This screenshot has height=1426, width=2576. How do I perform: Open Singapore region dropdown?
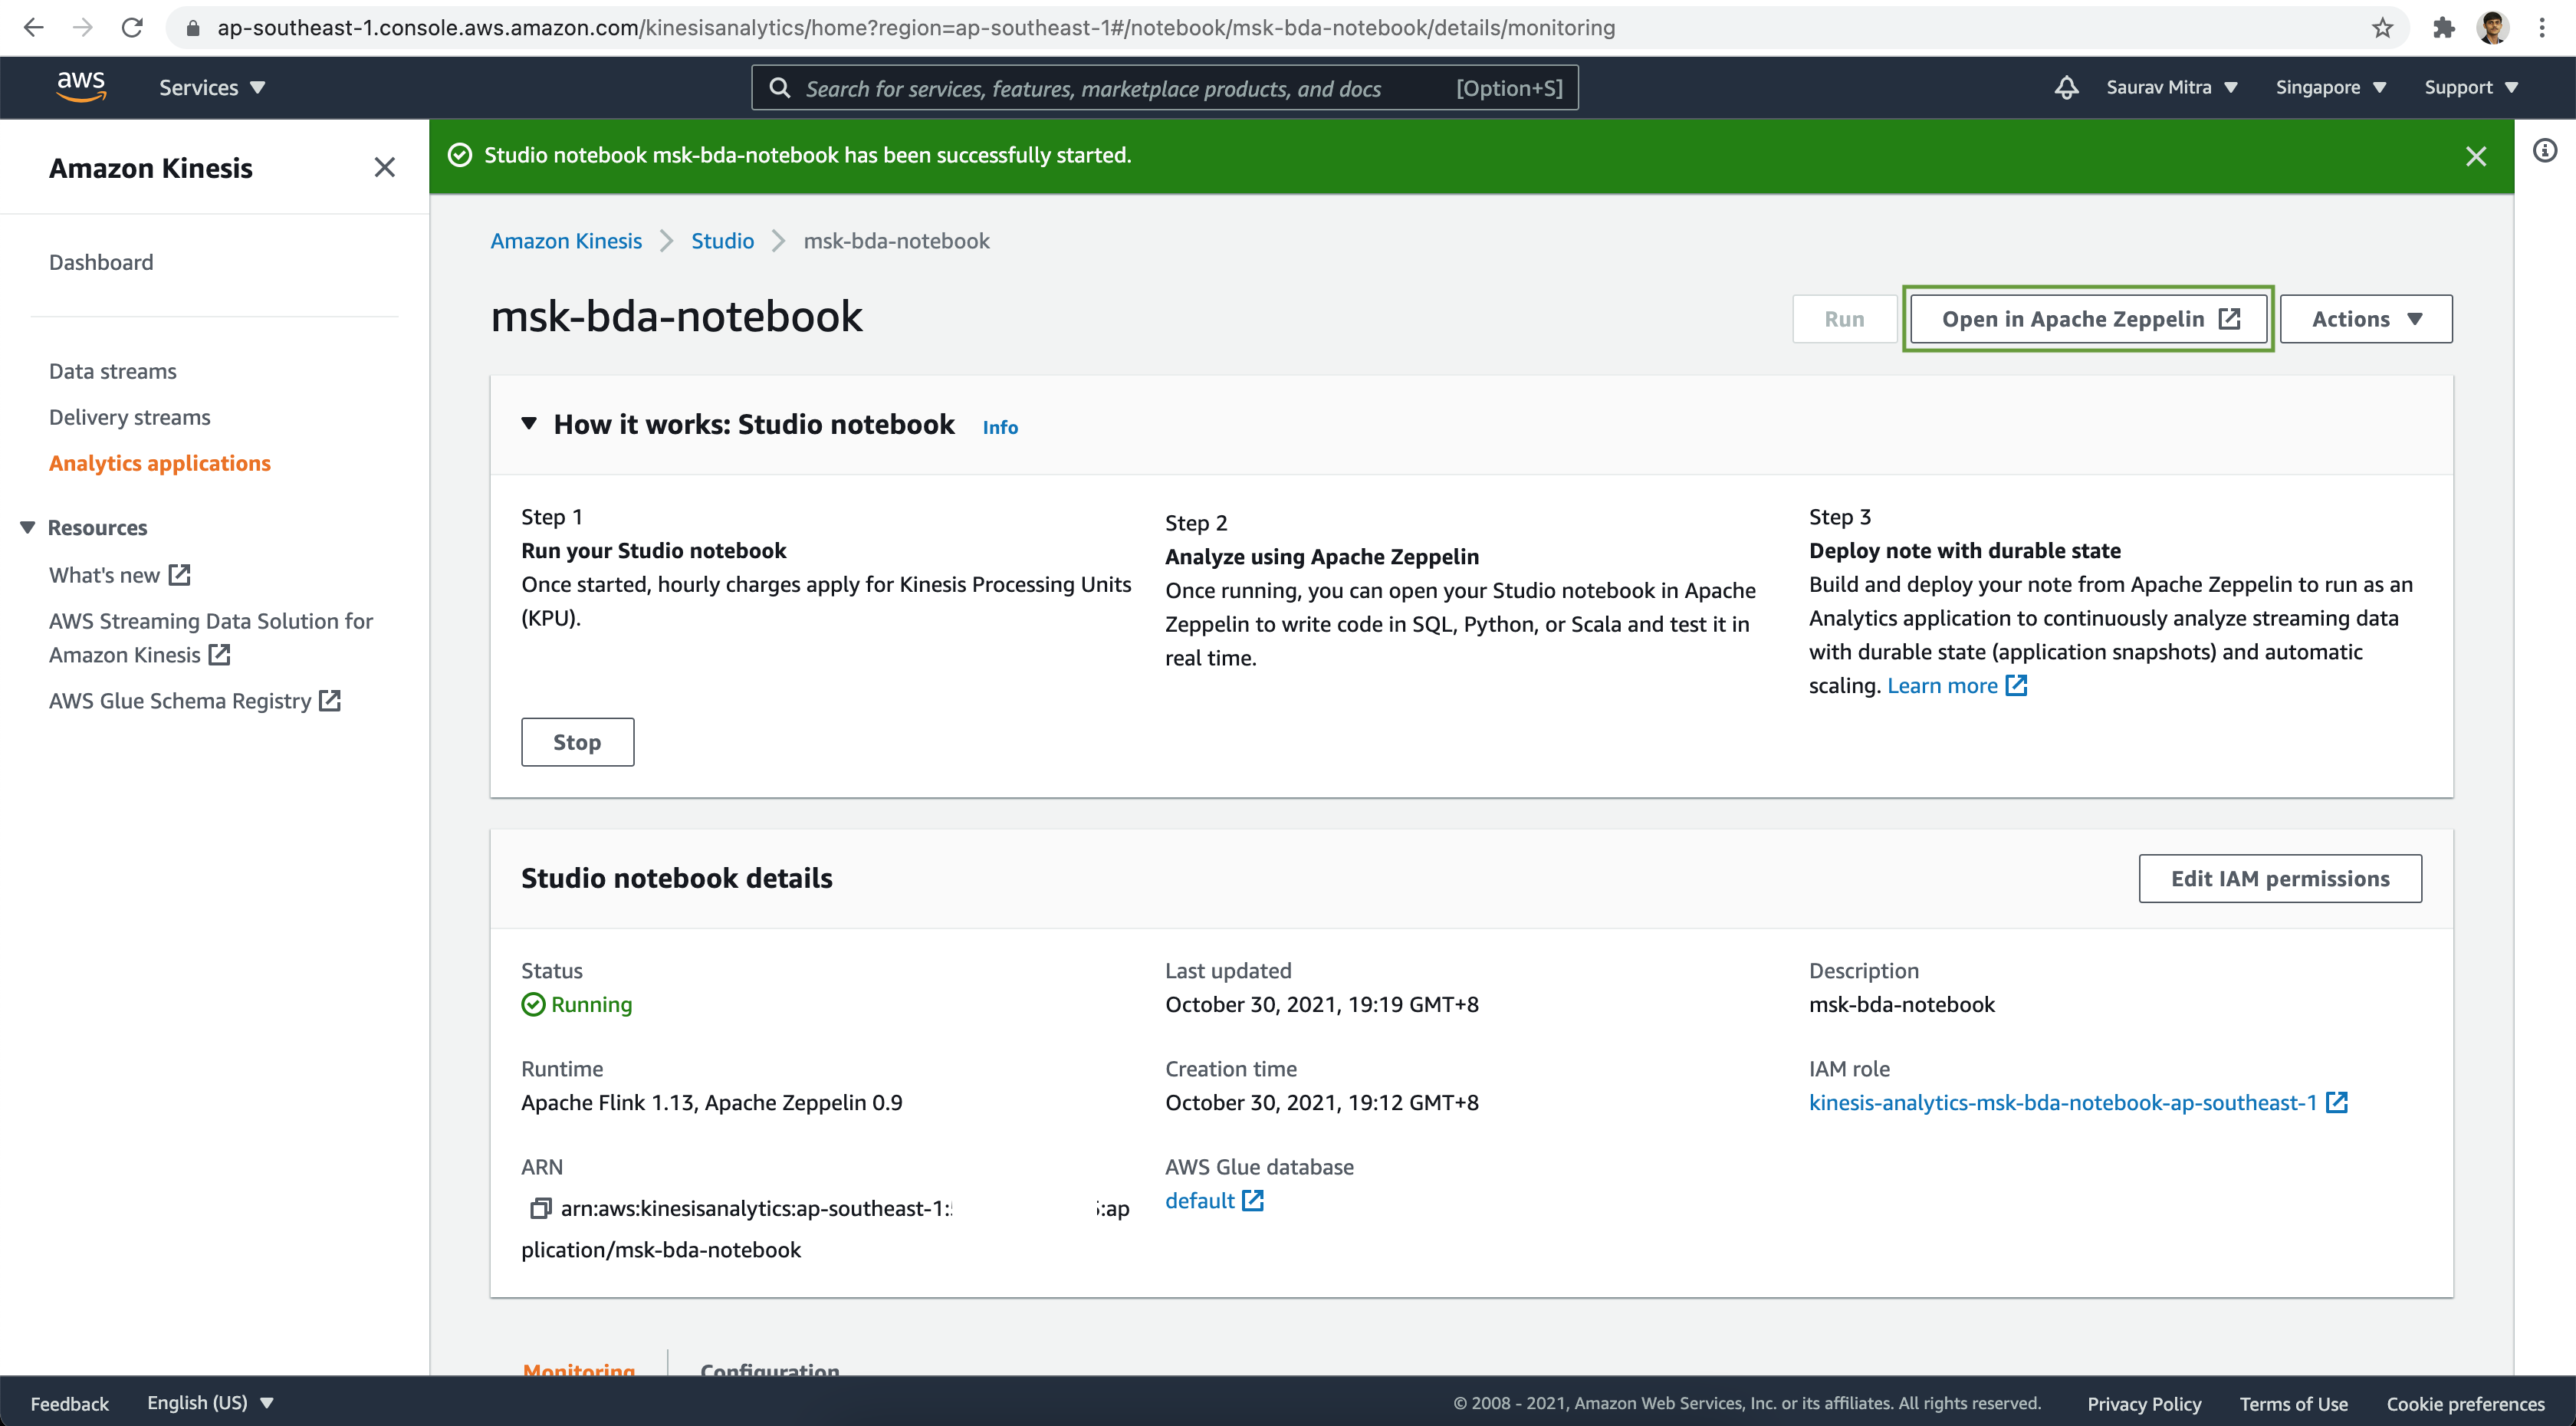2330,88
